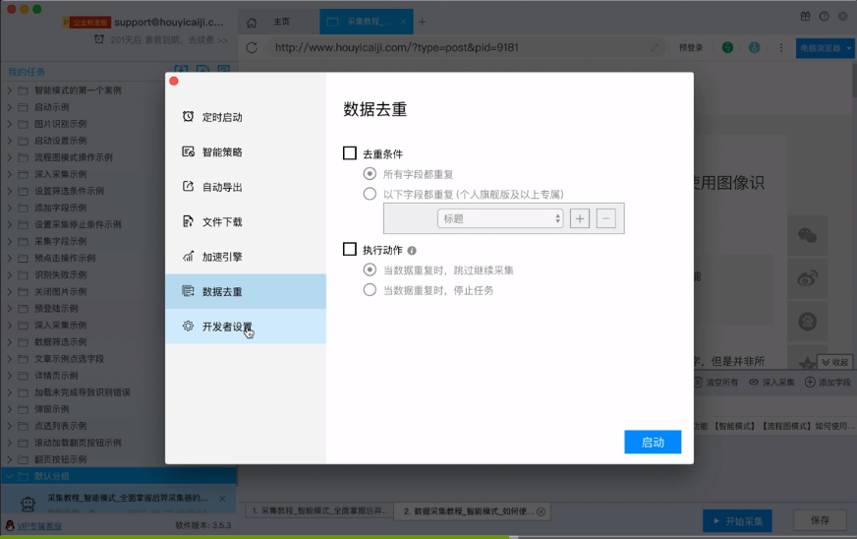The width and height of the screenshot is (857, 539).
Task: Click the Weibo share icon
Action: 807,278
